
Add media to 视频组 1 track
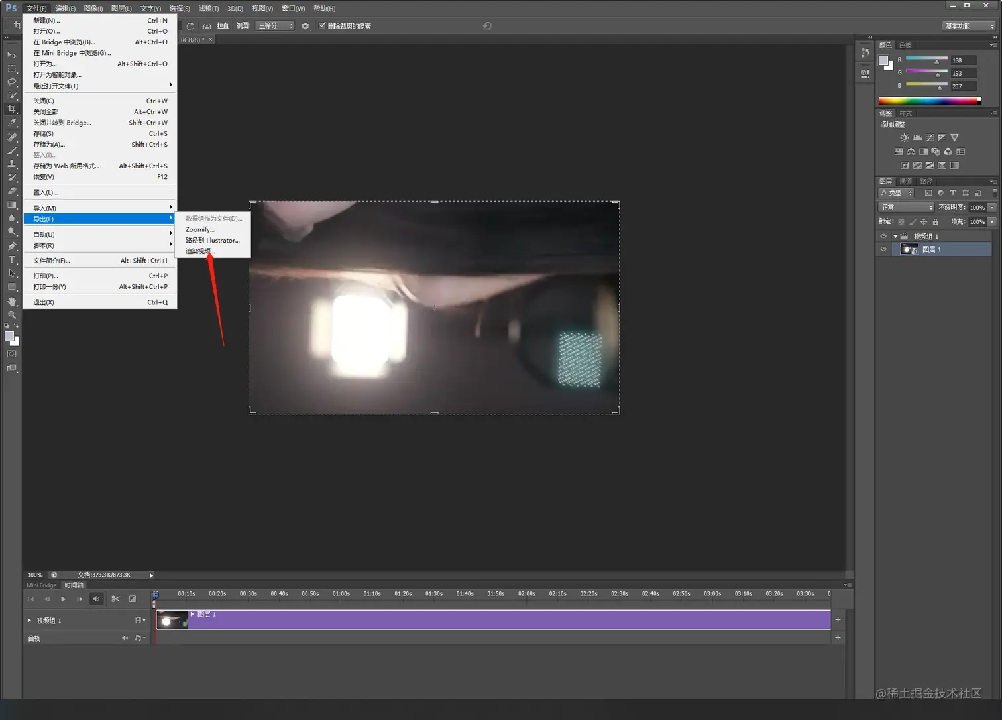point(838,619)
